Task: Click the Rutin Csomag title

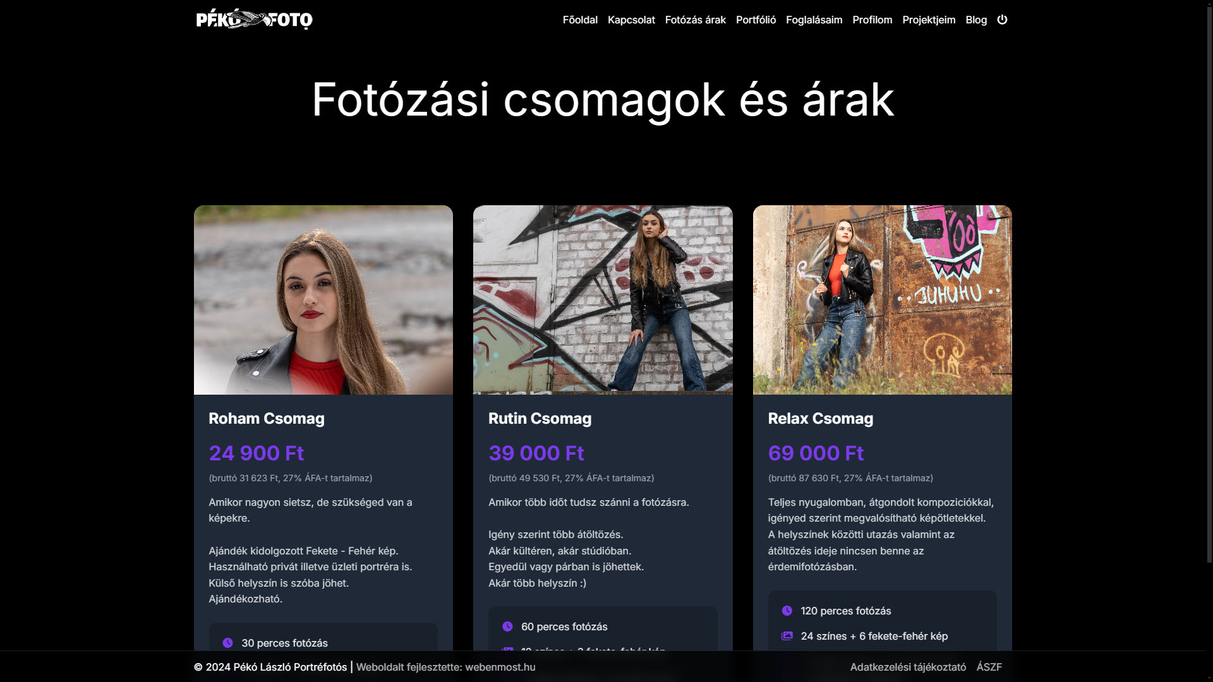Action: [540, 419]
